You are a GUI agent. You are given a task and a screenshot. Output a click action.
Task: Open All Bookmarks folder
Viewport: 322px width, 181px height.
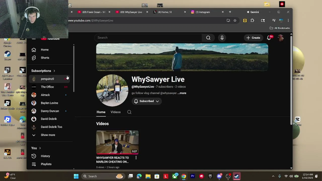click(280, 28)
